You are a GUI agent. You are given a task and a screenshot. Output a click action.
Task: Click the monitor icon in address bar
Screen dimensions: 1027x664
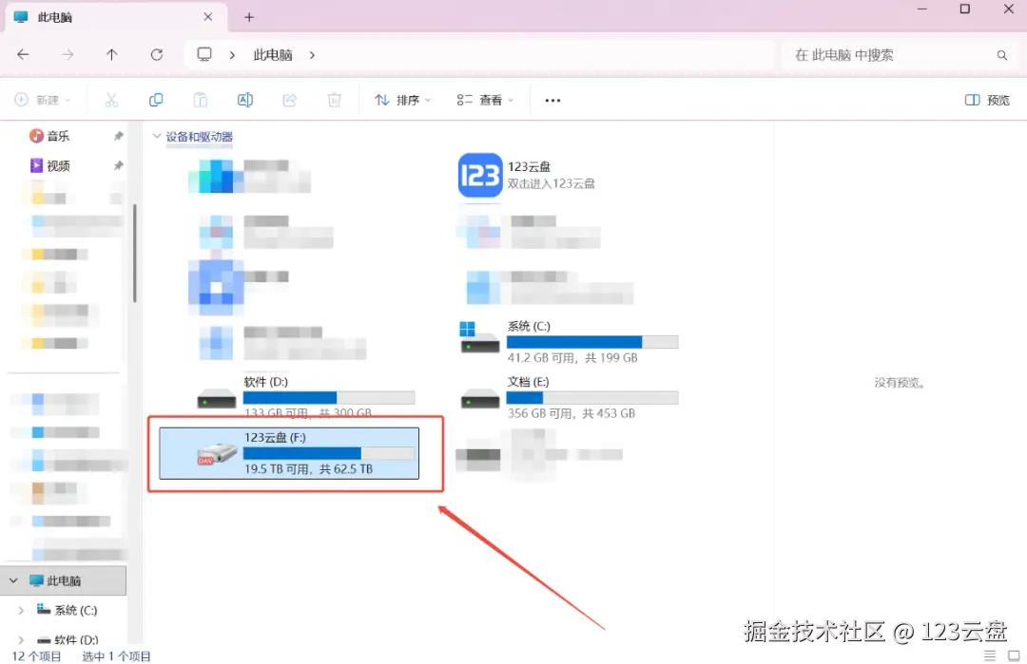pyautogui.click(x=204, y=54)
